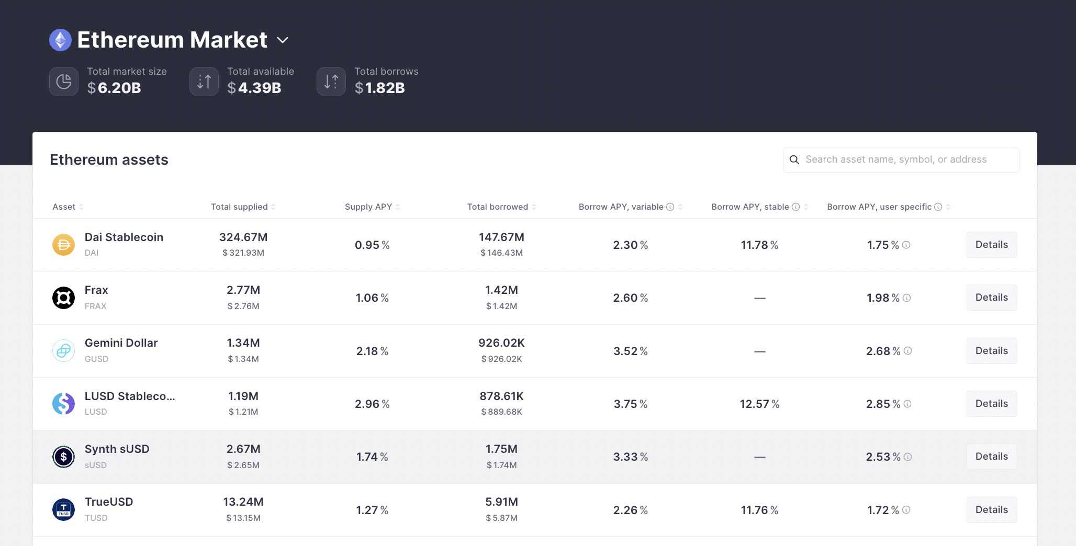Click the 11.76 % stable borrow APY
The width and height of the screenshot is (1076, 546).
point(759,510)
